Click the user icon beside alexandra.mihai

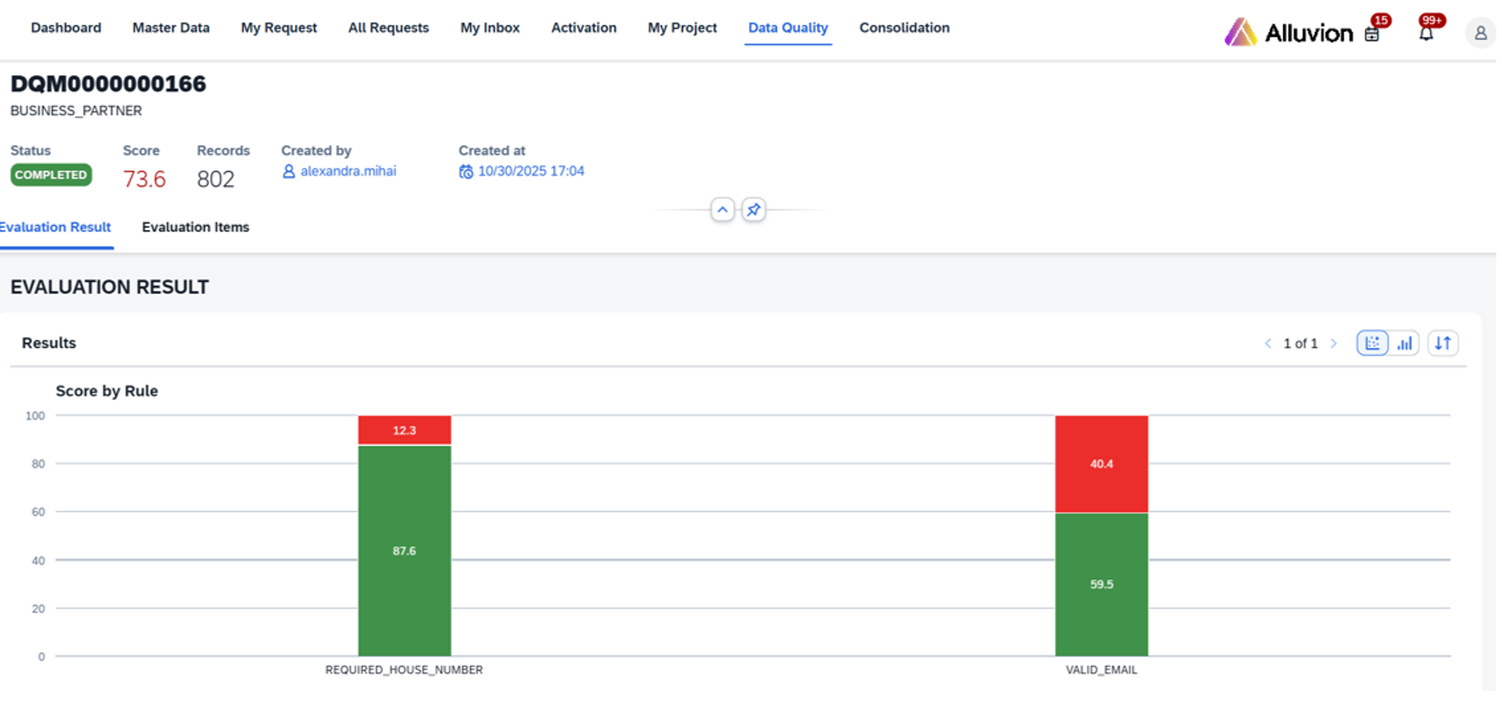288,172
